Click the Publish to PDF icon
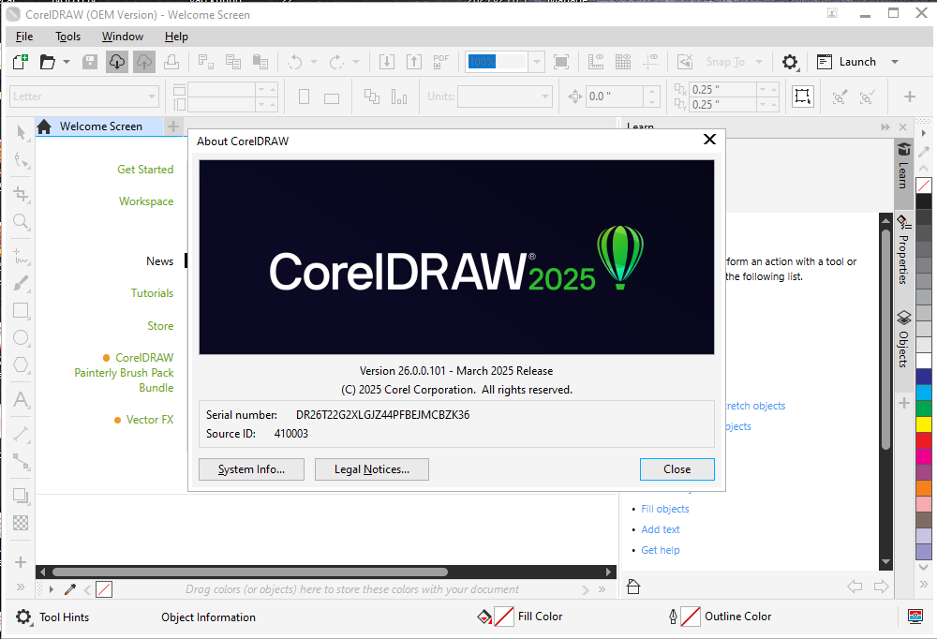The height and width of the screenshot is (639, 937). tap(441, 62)
